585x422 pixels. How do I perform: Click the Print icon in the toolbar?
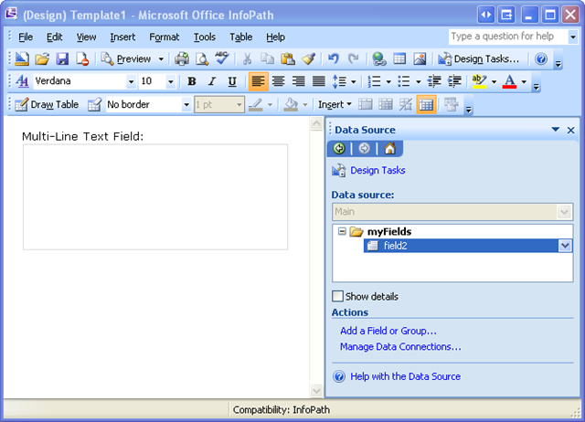[x=182, y=59]
